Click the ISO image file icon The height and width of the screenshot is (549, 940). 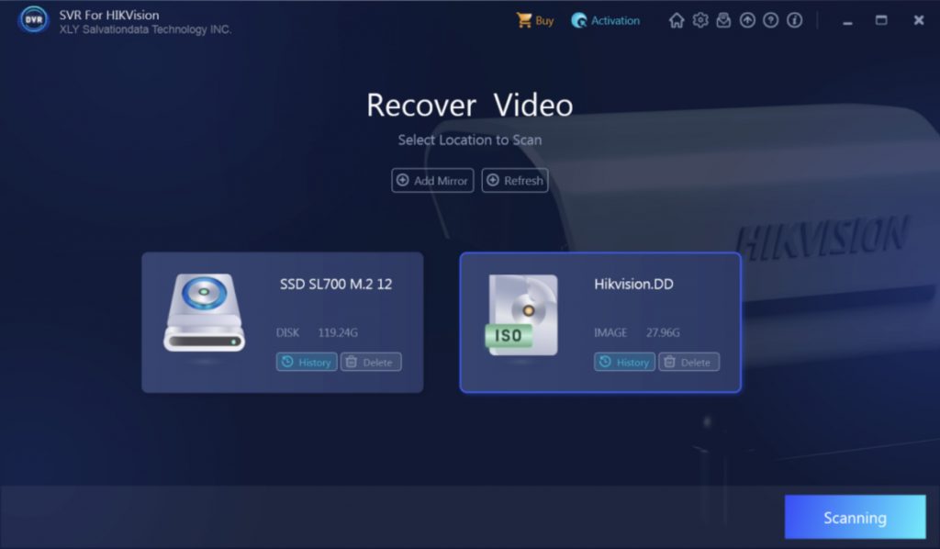521,315
